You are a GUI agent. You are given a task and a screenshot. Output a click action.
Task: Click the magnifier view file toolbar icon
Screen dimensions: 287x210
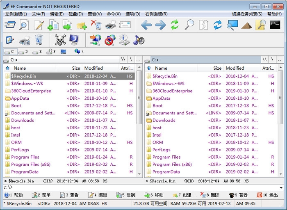[24, 25]
